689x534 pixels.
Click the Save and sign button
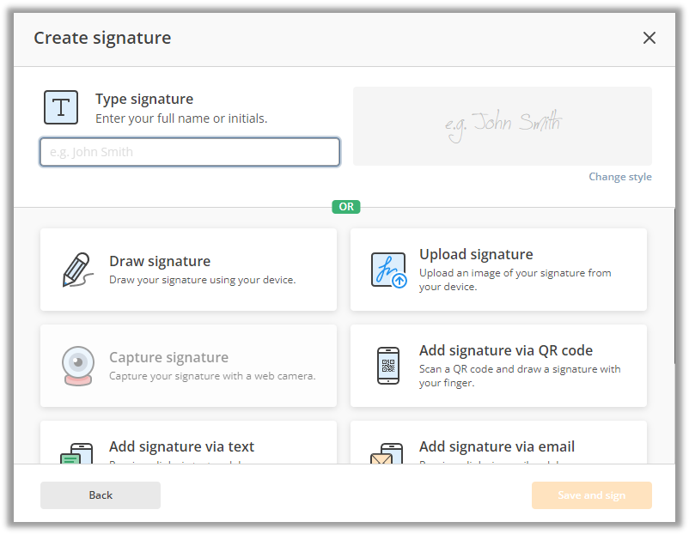[591, 495]
